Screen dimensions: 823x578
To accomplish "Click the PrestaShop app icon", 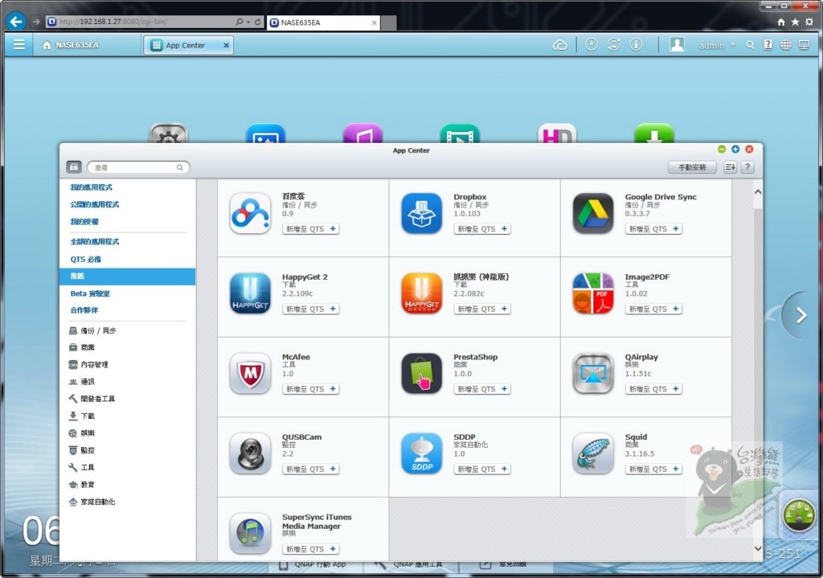I will click(421, 373).
